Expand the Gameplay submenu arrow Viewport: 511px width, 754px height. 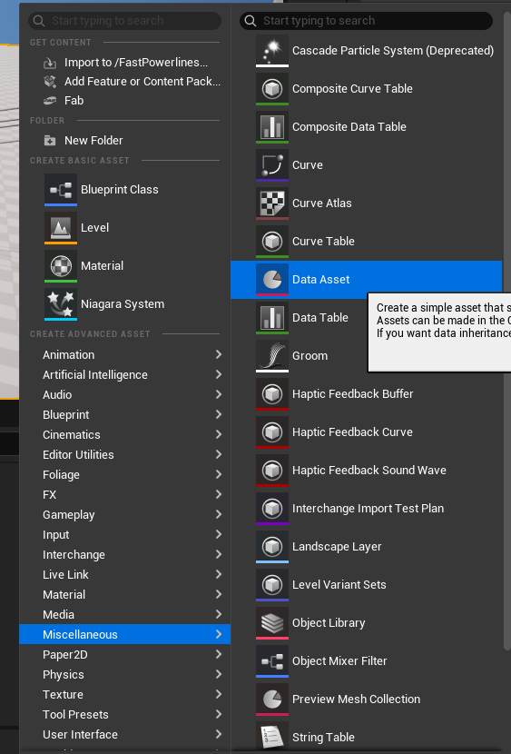coord(219,514)
